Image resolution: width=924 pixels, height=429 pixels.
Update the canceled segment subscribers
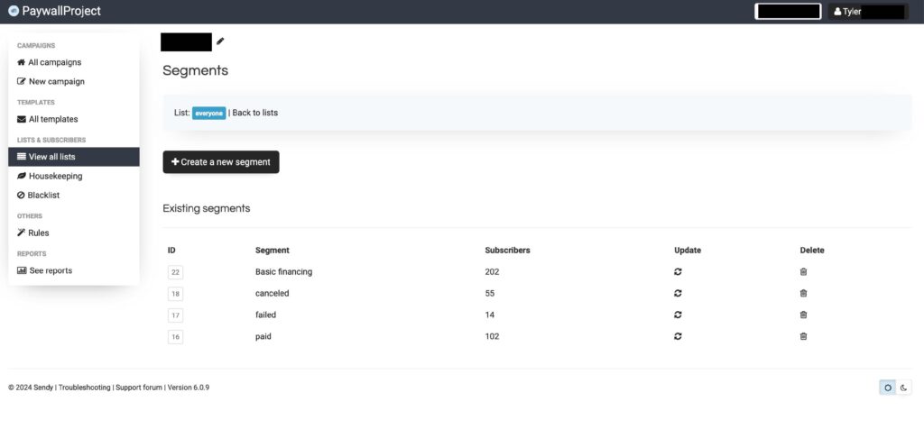click(678, 293)
